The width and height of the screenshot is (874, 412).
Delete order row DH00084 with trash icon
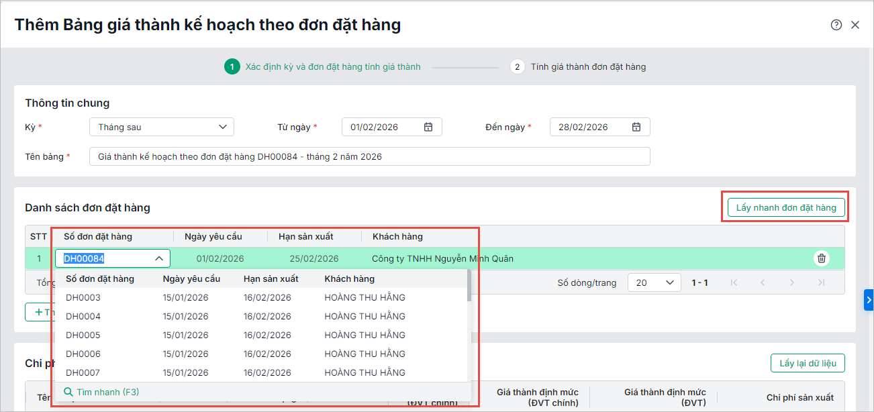[821, 258]
